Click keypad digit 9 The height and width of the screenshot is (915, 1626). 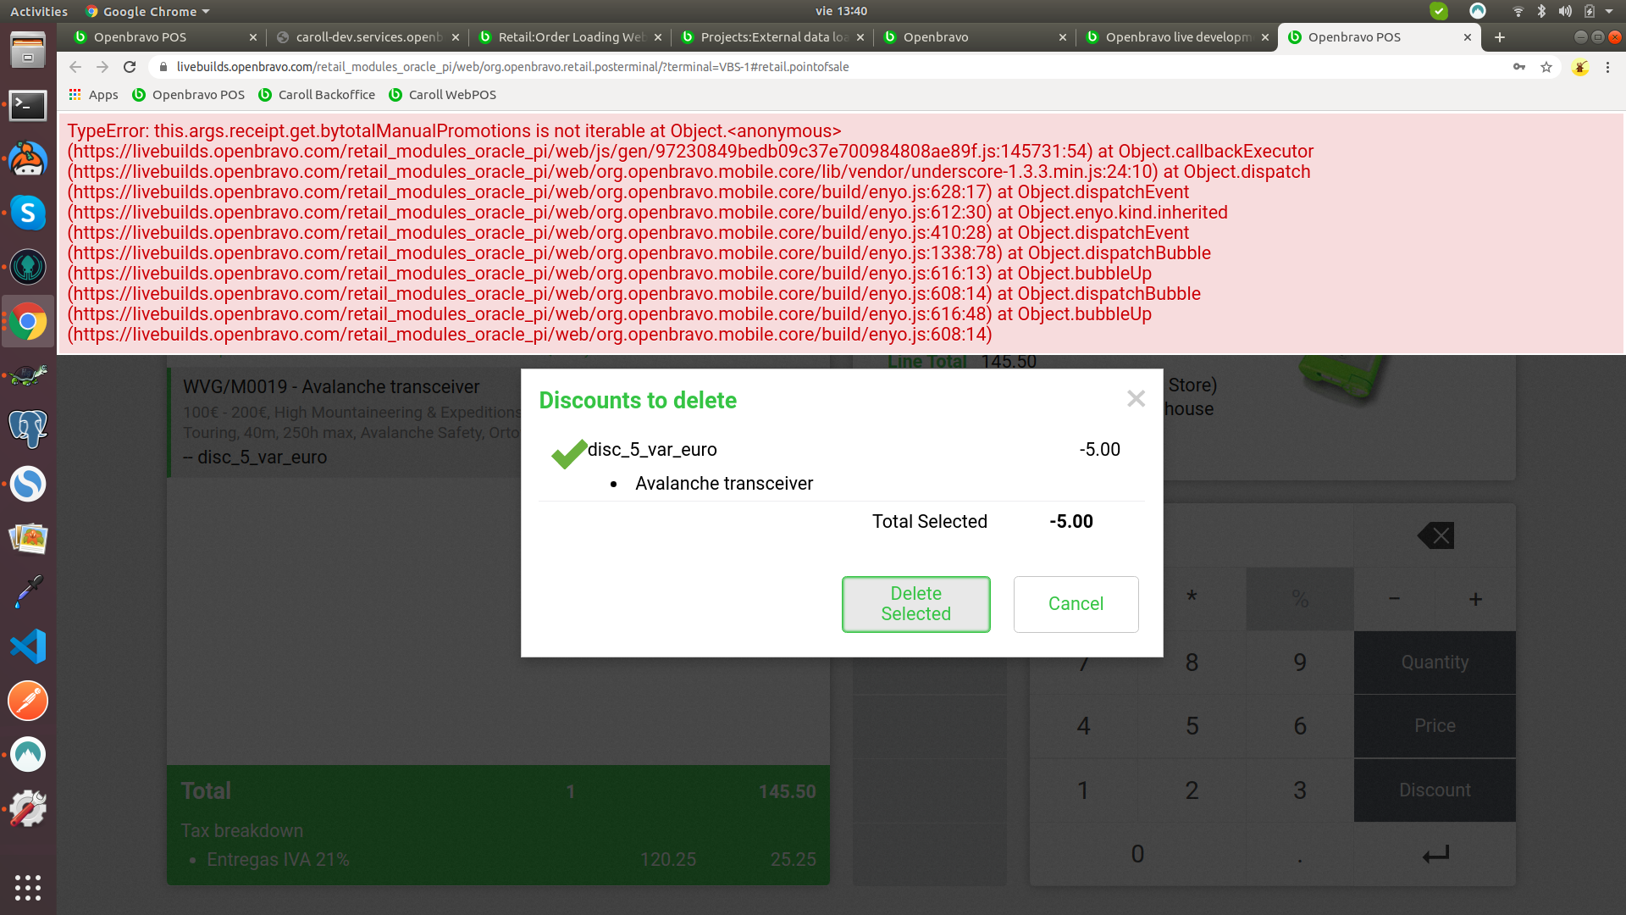1300,663
